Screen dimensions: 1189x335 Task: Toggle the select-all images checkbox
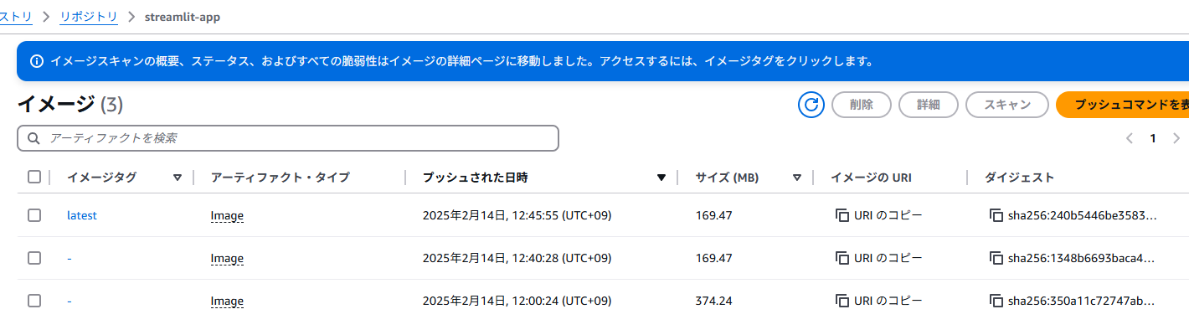click(x=34, y=177)
